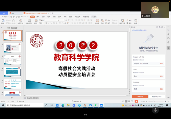Click the 一键下载 button
171x119 pixels.
(140, 96)
